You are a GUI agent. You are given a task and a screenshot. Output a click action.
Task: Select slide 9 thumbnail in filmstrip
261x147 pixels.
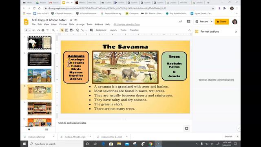(40, 108)
